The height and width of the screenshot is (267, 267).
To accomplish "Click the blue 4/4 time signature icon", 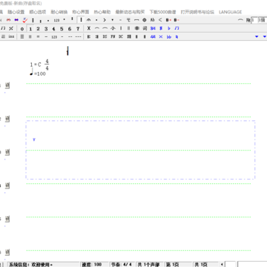I will (x=153, y=36).
